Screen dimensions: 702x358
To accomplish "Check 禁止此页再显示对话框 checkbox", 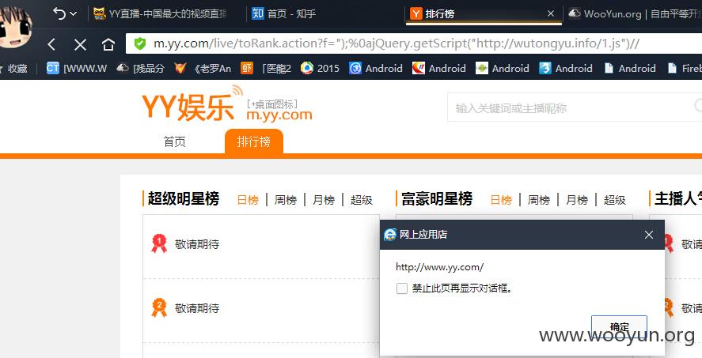I will point(401,288).
